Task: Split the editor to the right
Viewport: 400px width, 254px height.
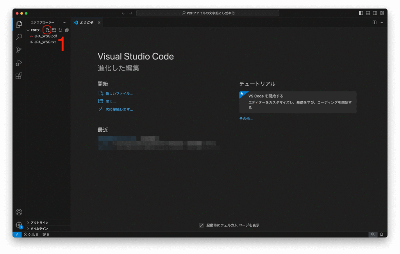Action: (375, 22)
